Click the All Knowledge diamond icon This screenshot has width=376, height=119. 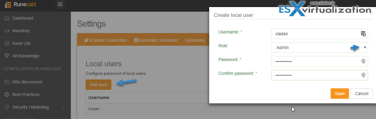7,56
